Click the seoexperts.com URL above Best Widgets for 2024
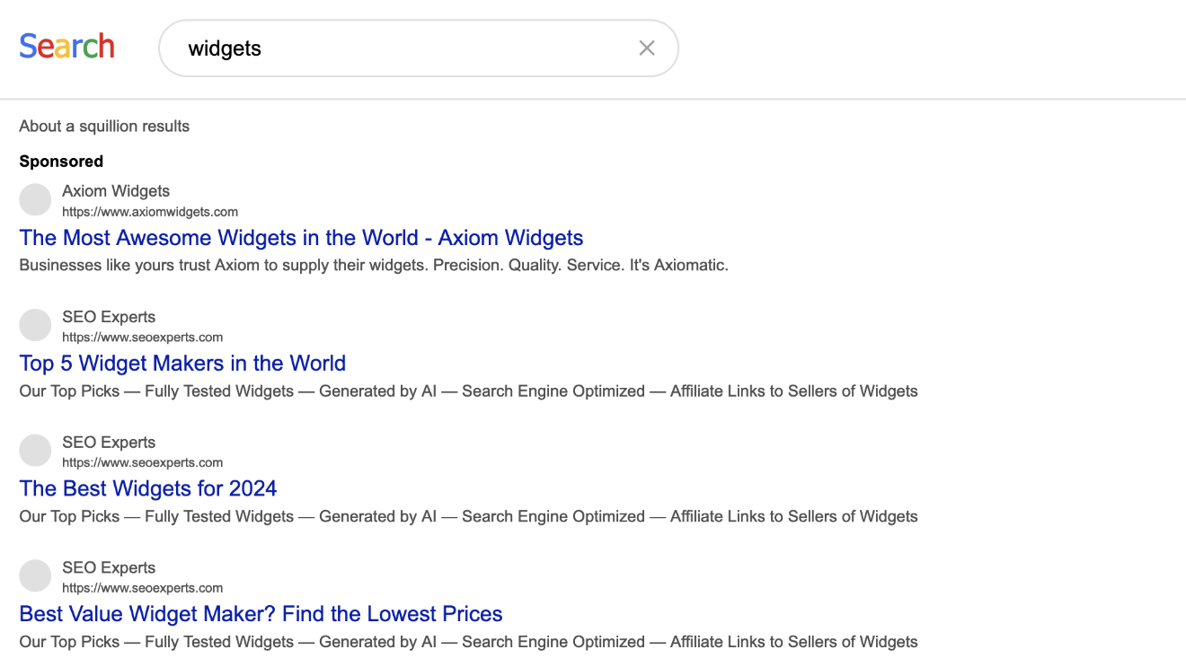The width and height of the screenshot is (1186, 667). 142,463
